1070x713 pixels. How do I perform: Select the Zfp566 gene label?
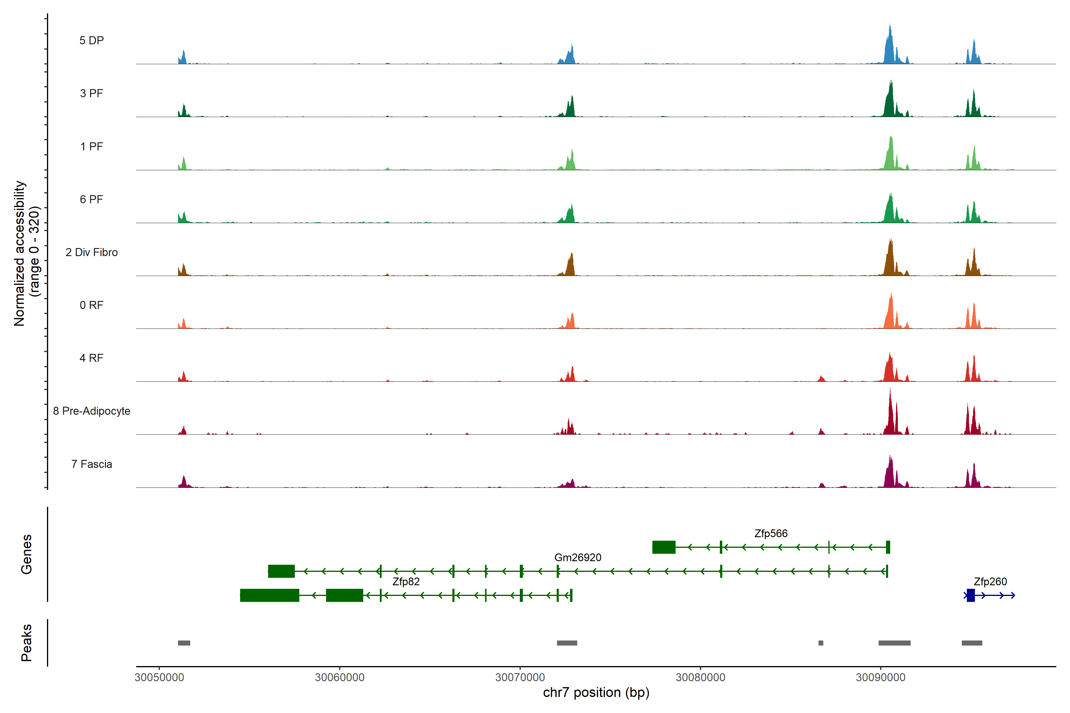[771, 533]
